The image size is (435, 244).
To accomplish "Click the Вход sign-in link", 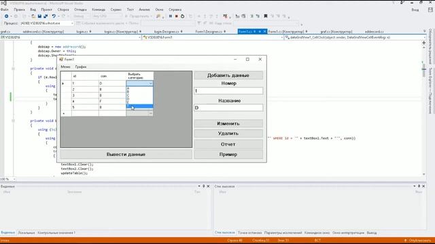I will [x=415, y=9].
